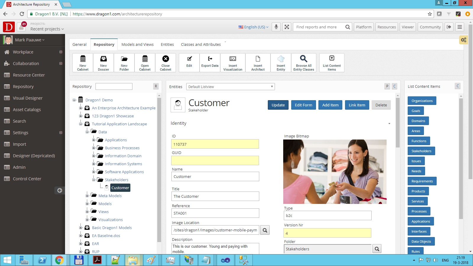Screen dimensions: 473x266
Task: Click the Insert Archifact icon
Action: click(x=258, y=63)
